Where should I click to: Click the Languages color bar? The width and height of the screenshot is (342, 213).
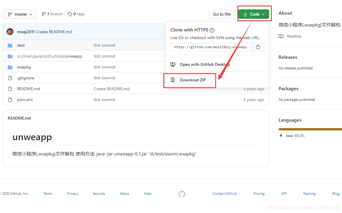pyautogui.click(x=310, y=129)
